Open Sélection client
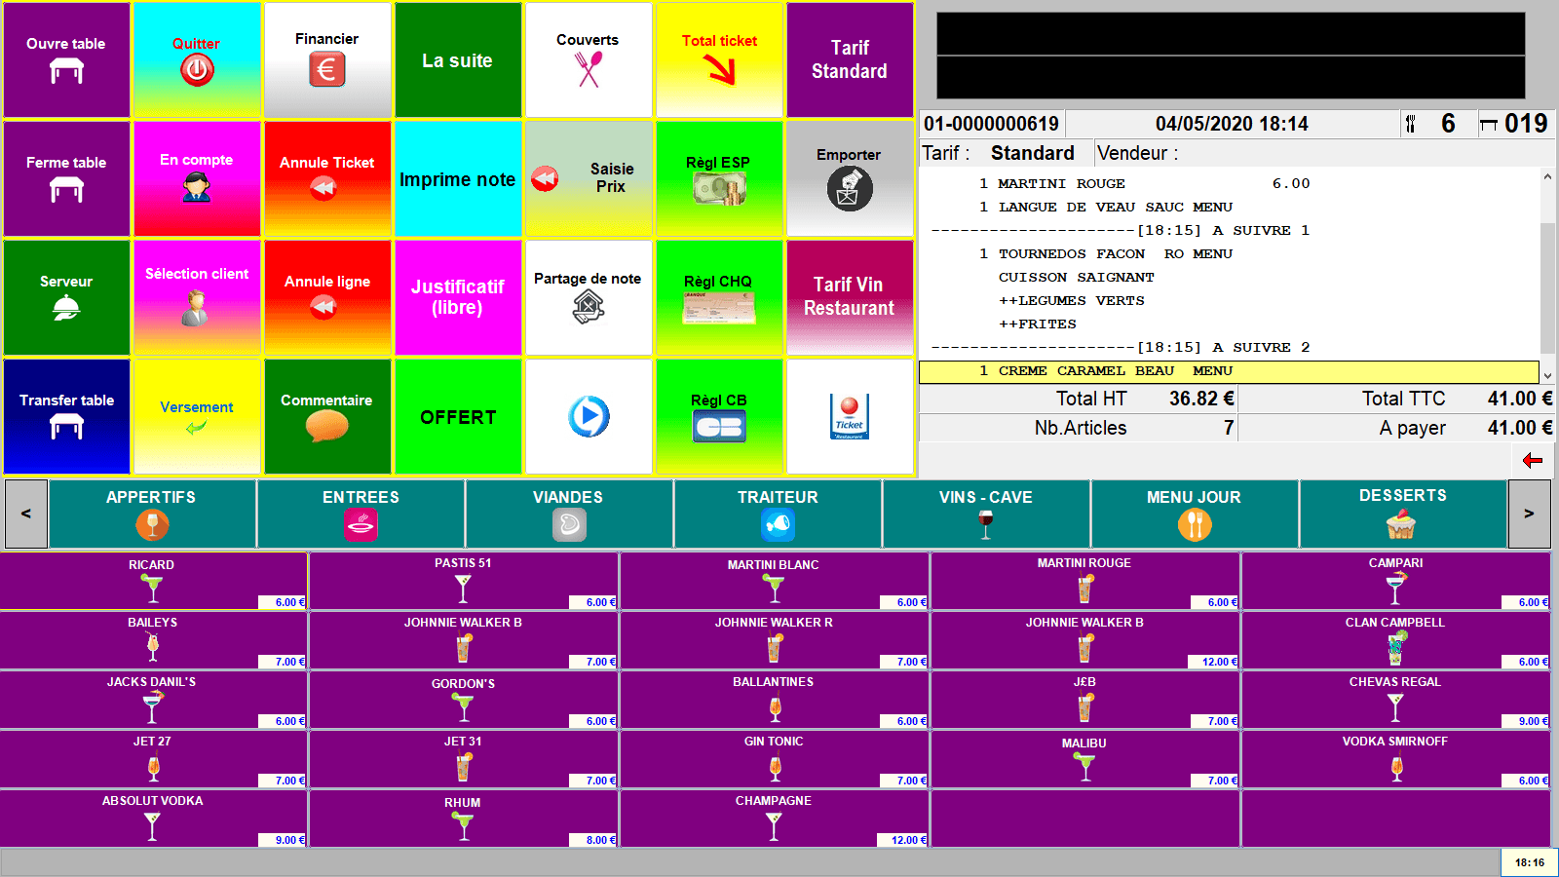 (197, 297)
